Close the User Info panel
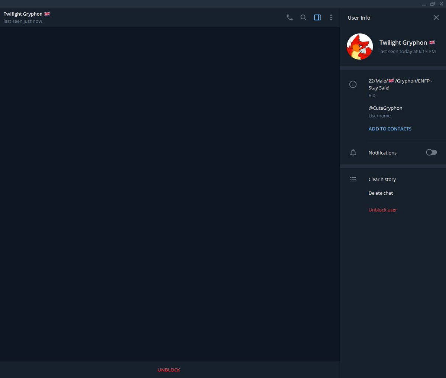This screenshot has width=446, height=378. click(x=436, y=17)
